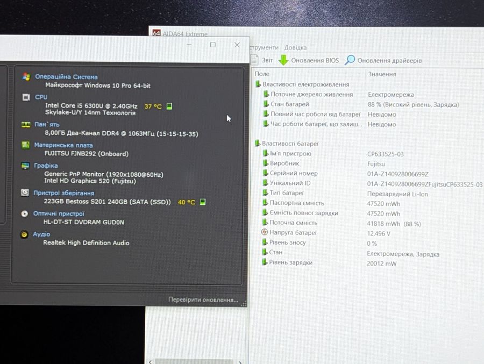This screenshot has height=364, width=484.
Task: Click the Windows logo icon beside Операційна Система
Action: (26, 77)
